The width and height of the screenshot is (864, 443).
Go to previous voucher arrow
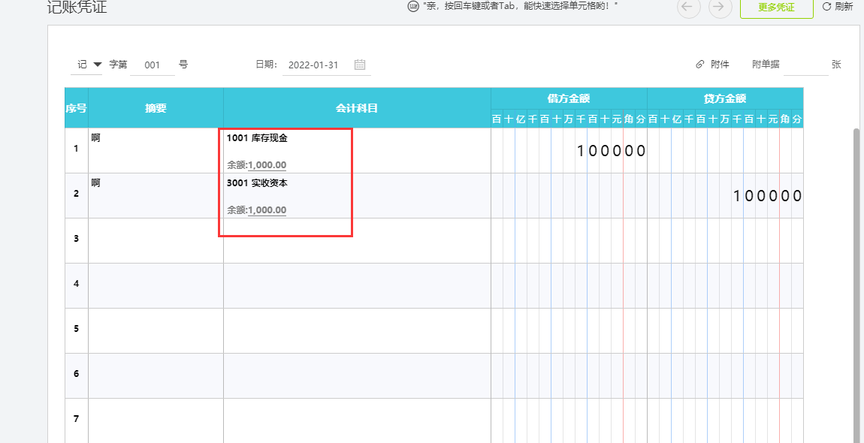click(688, 8)
